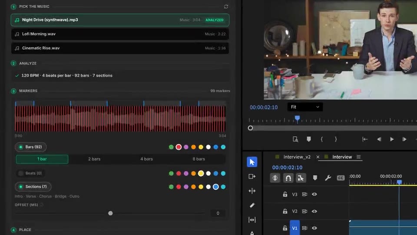Select the Razor tool
This screenshot has width=417, height=235.
click(252, 205)
